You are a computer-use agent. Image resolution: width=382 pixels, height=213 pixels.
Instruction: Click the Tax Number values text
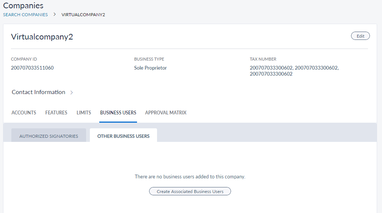(x=294, y=71)
